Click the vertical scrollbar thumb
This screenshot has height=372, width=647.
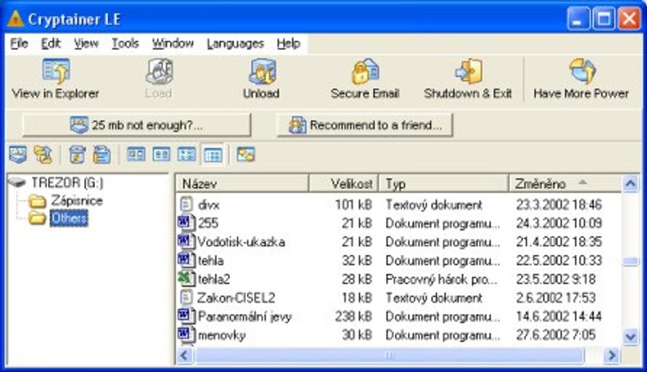[630, 262]
